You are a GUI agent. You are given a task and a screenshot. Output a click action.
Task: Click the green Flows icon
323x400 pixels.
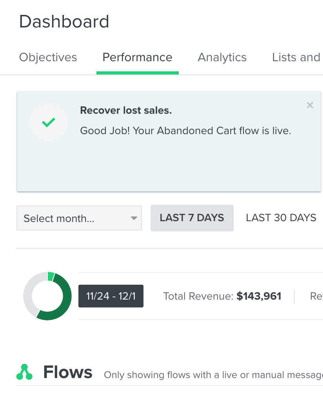coord(24,372)
